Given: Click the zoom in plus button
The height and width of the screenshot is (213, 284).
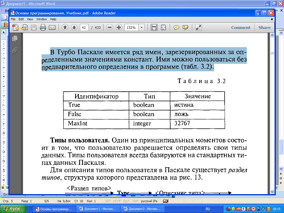Looking at the screenshot, I should [x=119, y=27].
